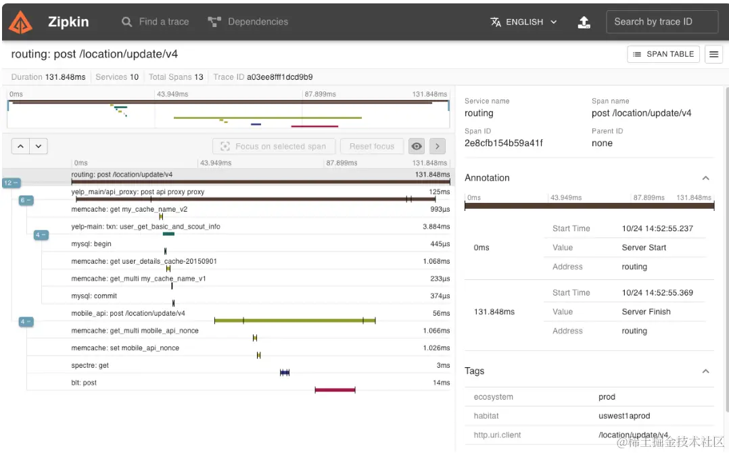Screen dimensions: 729x453
Task: Click the teal yelp-main txn span bar
Action: coord(169,234)
